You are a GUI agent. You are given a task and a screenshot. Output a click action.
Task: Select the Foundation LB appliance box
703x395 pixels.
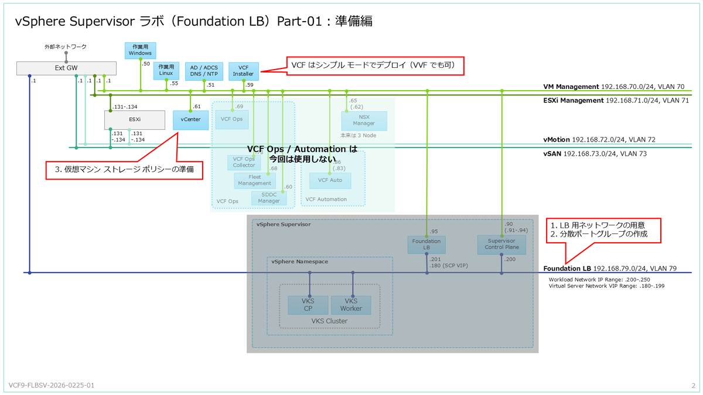point(426,244)
